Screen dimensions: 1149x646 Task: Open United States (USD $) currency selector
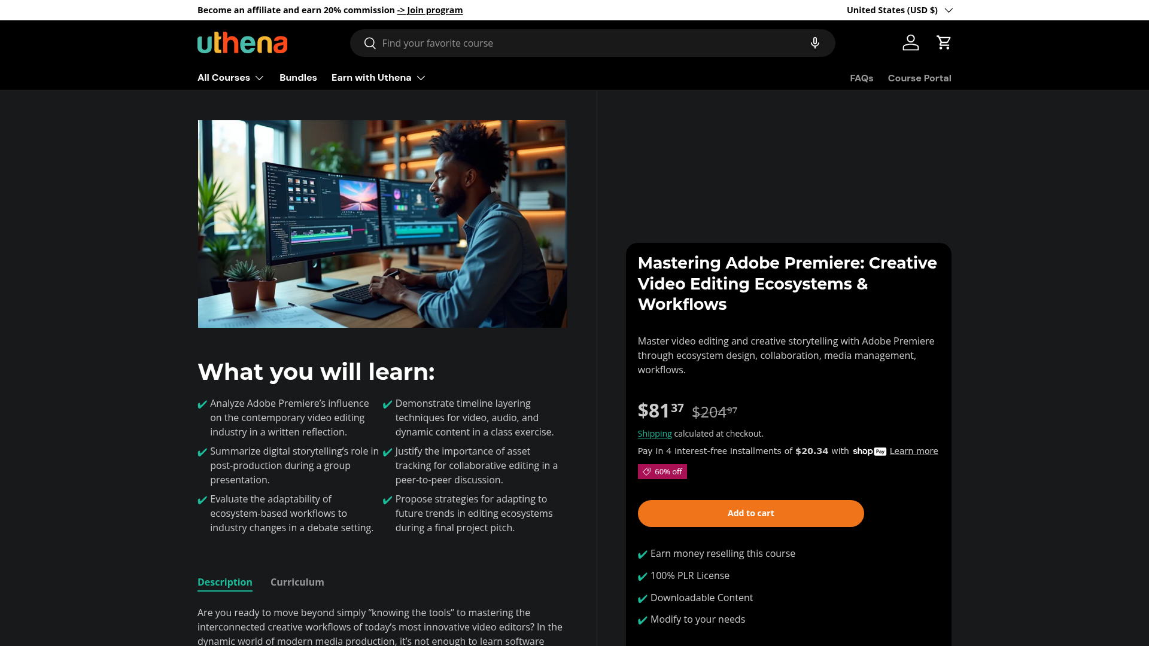coord(899,10)
